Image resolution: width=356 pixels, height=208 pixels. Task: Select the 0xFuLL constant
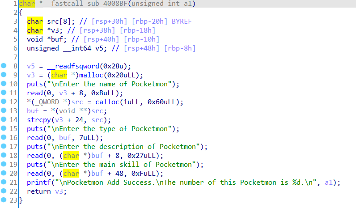click(143, 174)
